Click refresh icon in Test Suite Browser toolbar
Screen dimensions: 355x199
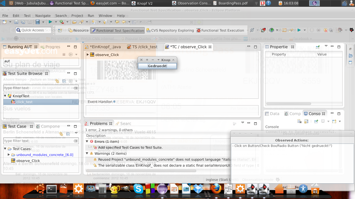point(57,81)
